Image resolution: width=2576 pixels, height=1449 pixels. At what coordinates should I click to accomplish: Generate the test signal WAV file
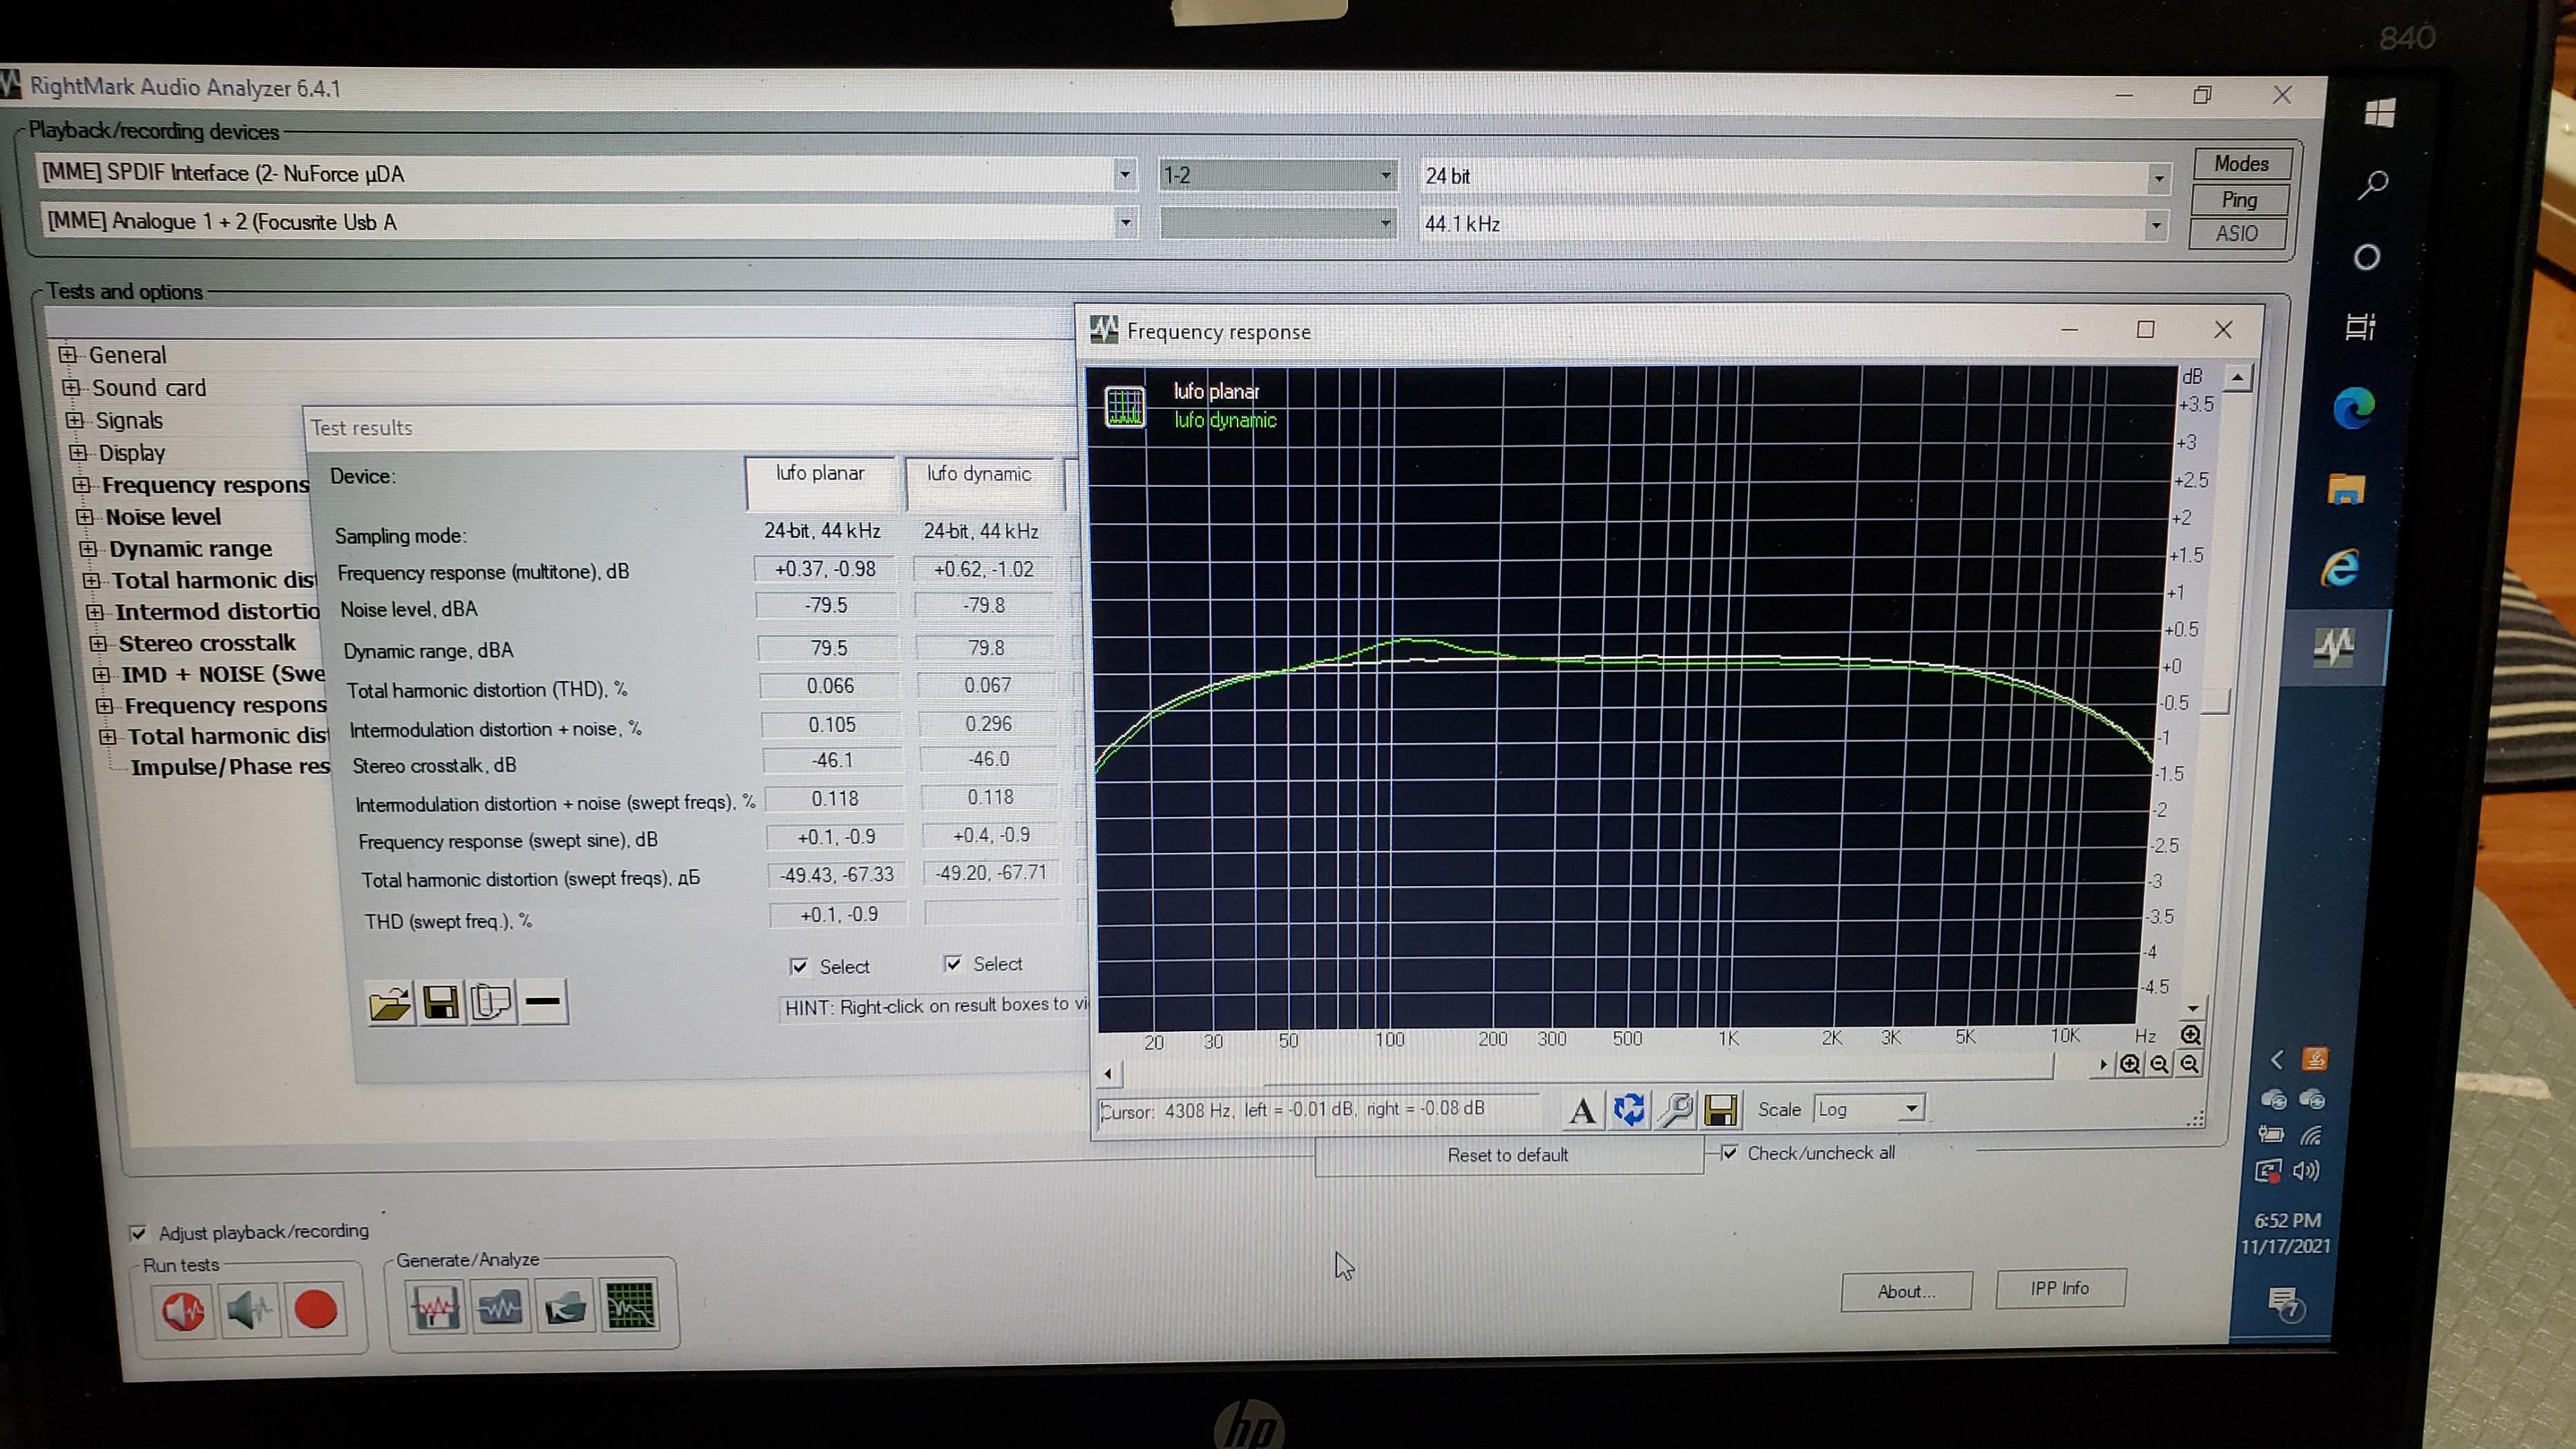[x=435, y=1307]
